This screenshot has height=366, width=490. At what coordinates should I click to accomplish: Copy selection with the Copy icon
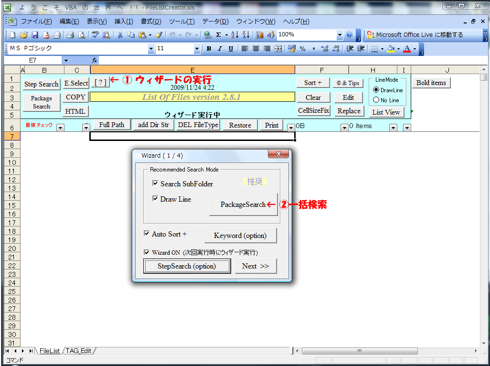pos(131,35)
